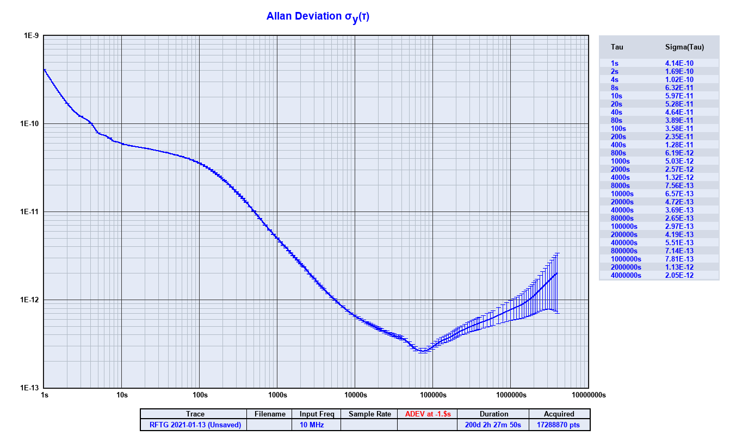The width and height of the screenshot is (730, 448).
Task: Click the 20s entry in Tau column
Action: [x=616, y=104]
